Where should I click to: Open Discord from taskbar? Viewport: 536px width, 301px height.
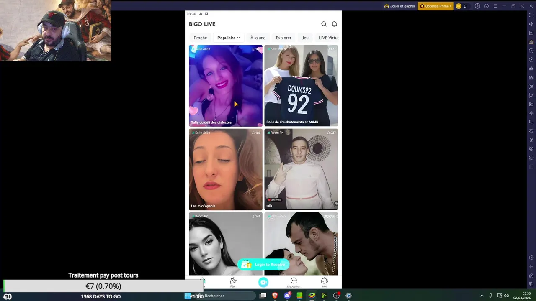tap(287, 296)
